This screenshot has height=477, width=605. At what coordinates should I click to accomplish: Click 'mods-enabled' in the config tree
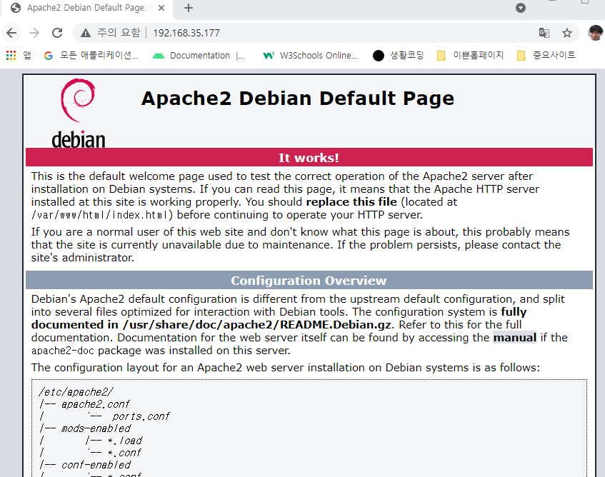click(96, 428)
